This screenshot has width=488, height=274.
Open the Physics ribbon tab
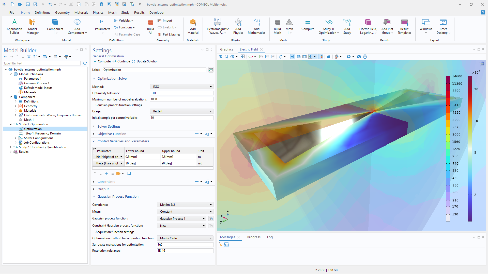pyautogui.click(x=98, y=12)
